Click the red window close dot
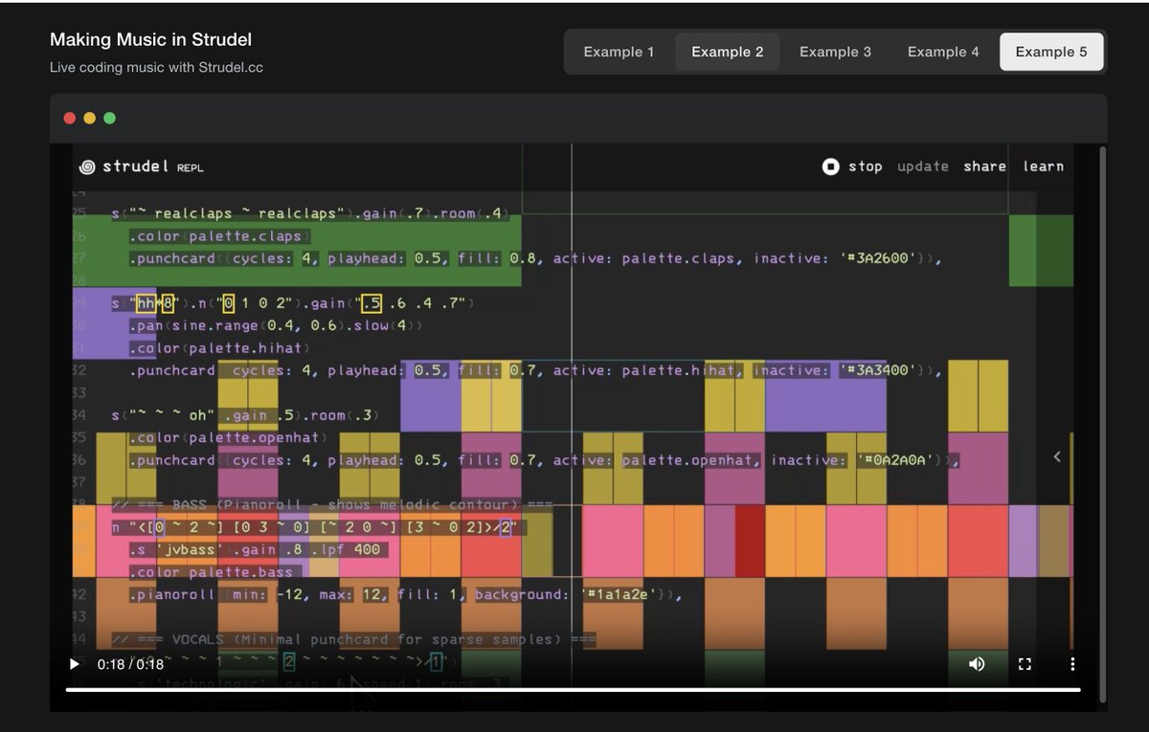Screen dimensions: 1149x732 [70, 118]
